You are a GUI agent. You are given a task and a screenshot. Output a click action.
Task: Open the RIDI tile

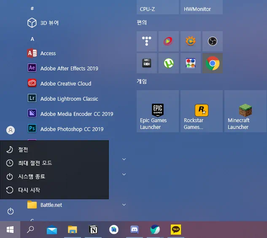[x=147, y=63]
